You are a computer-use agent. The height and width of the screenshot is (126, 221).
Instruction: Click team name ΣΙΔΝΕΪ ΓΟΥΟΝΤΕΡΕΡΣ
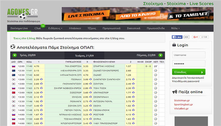point(106,71)
